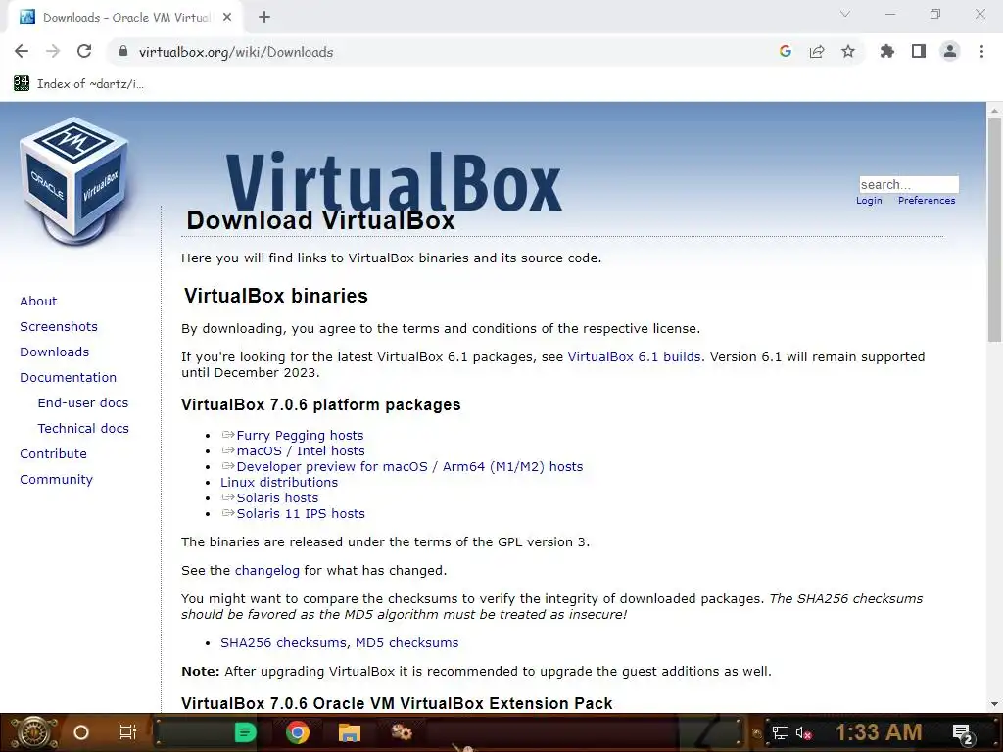Open Screenshots in the sidebar

click(x=59, y=327)
